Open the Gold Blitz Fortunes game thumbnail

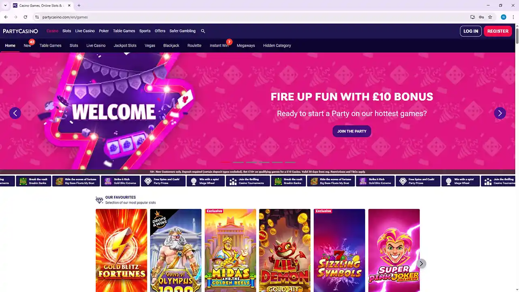[121, 250]
